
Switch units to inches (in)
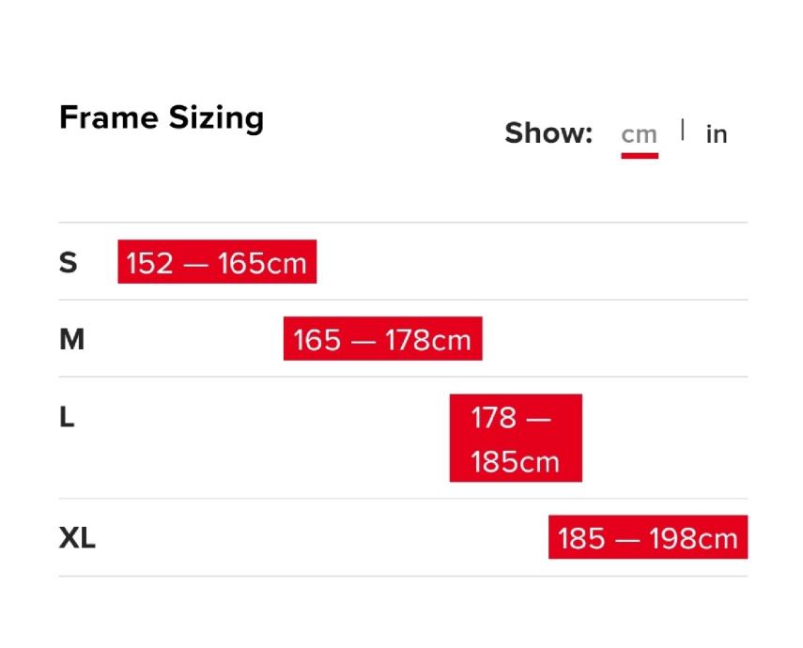(x=717, y=134)
